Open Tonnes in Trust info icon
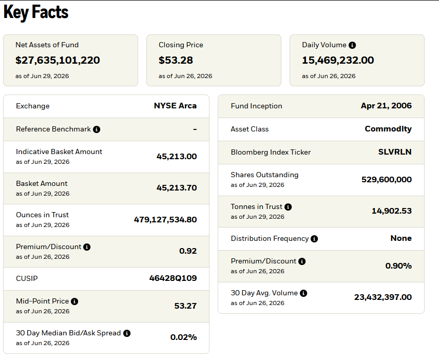This screenshot has width=439, height=360. 288,207
